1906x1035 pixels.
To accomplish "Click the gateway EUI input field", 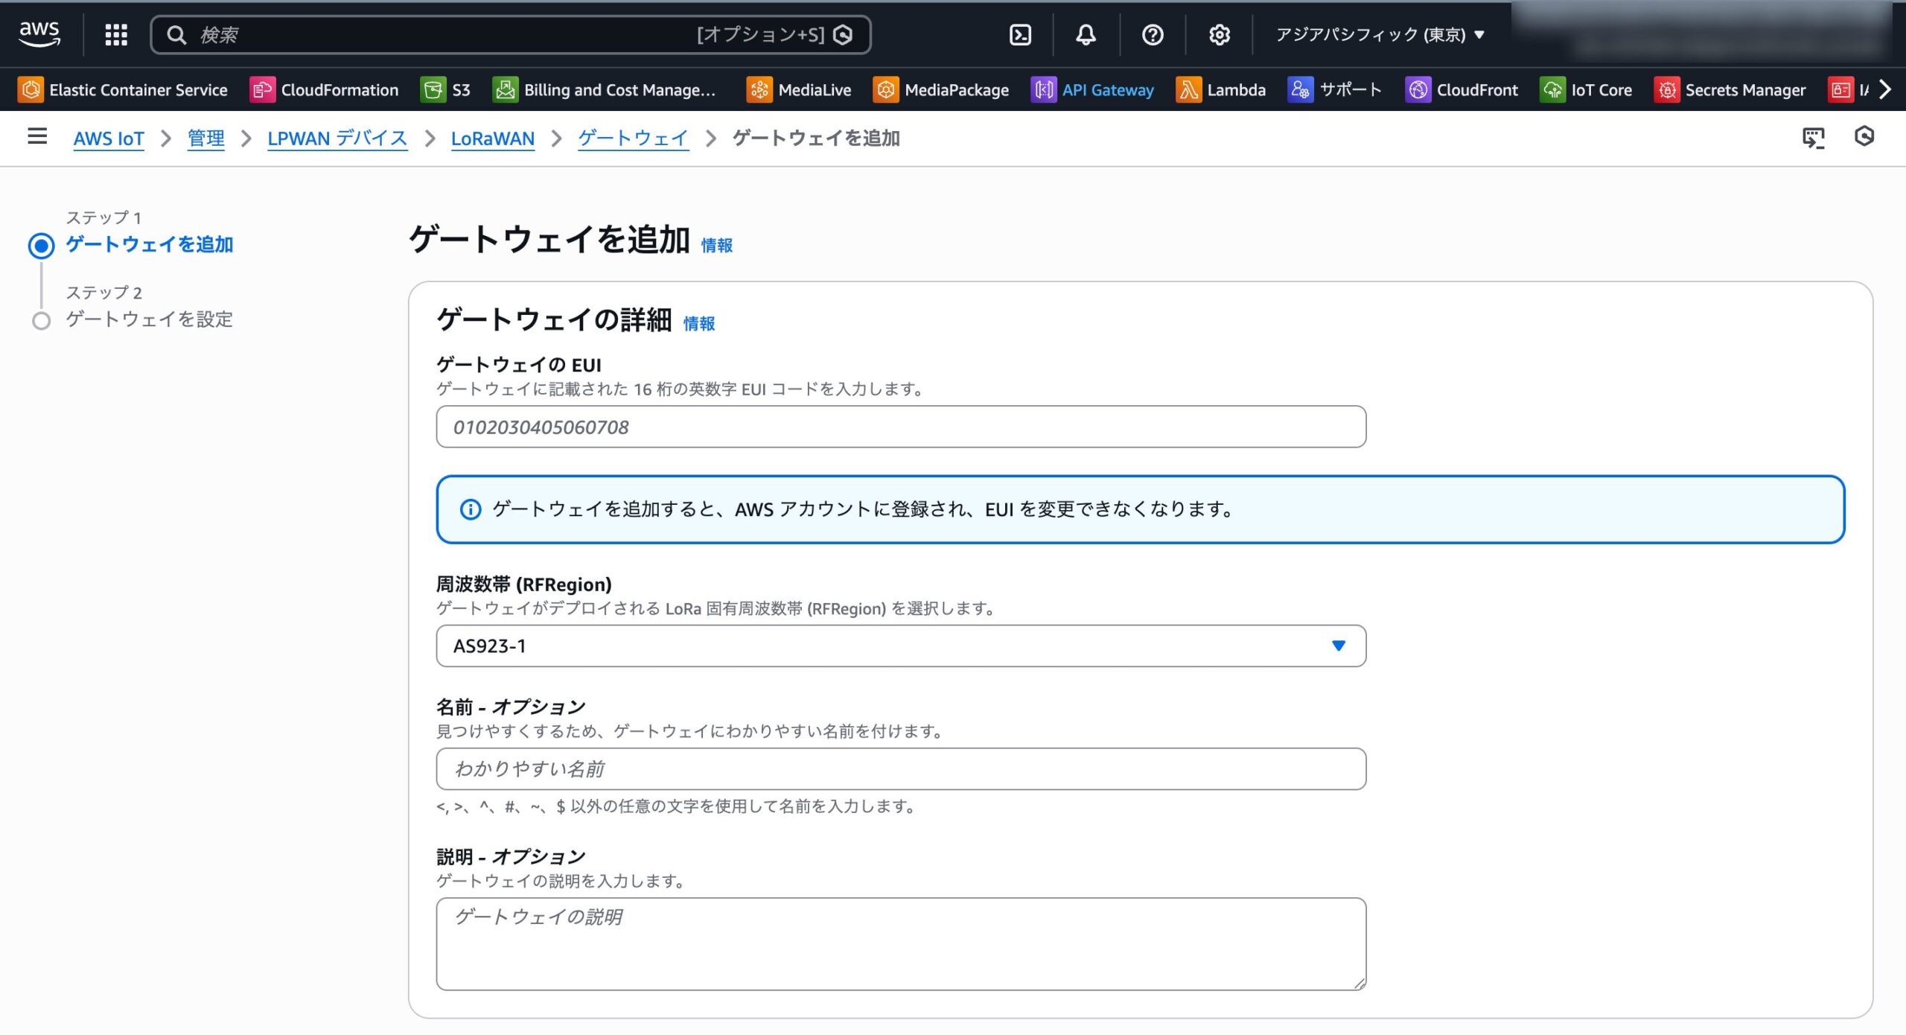I will pos(901,427).
